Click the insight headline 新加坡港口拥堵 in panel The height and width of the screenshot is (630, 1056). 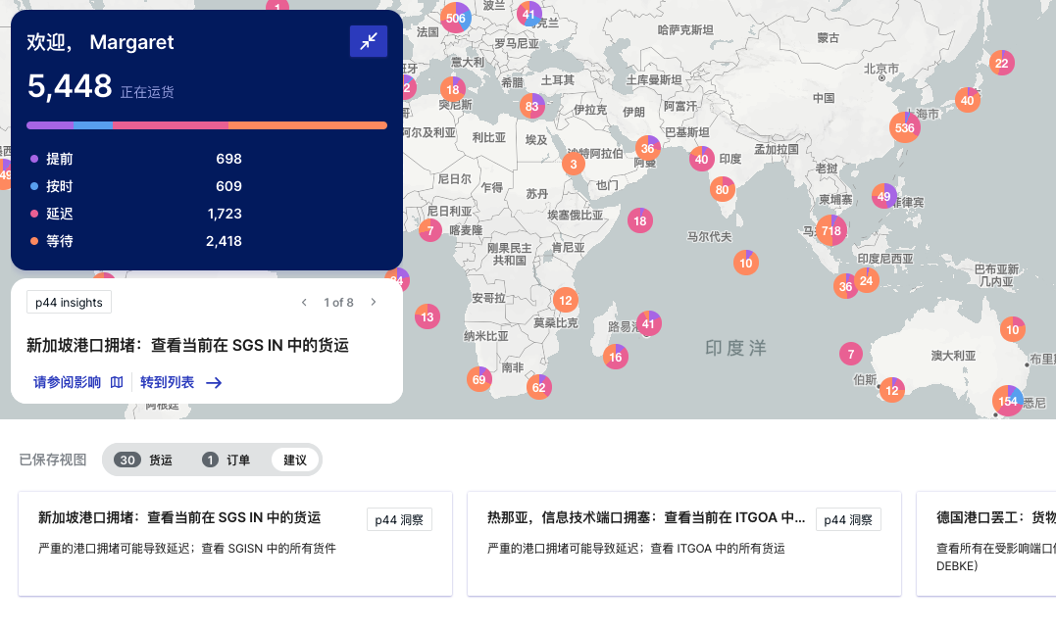pos(187,345)
